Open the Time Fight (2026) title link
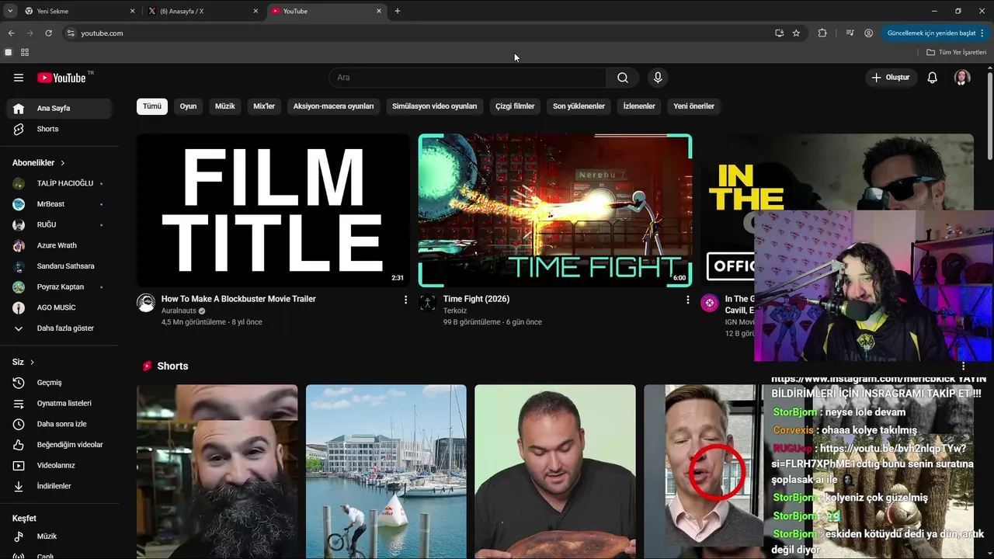The image size is (994, 559). [476, 299]
